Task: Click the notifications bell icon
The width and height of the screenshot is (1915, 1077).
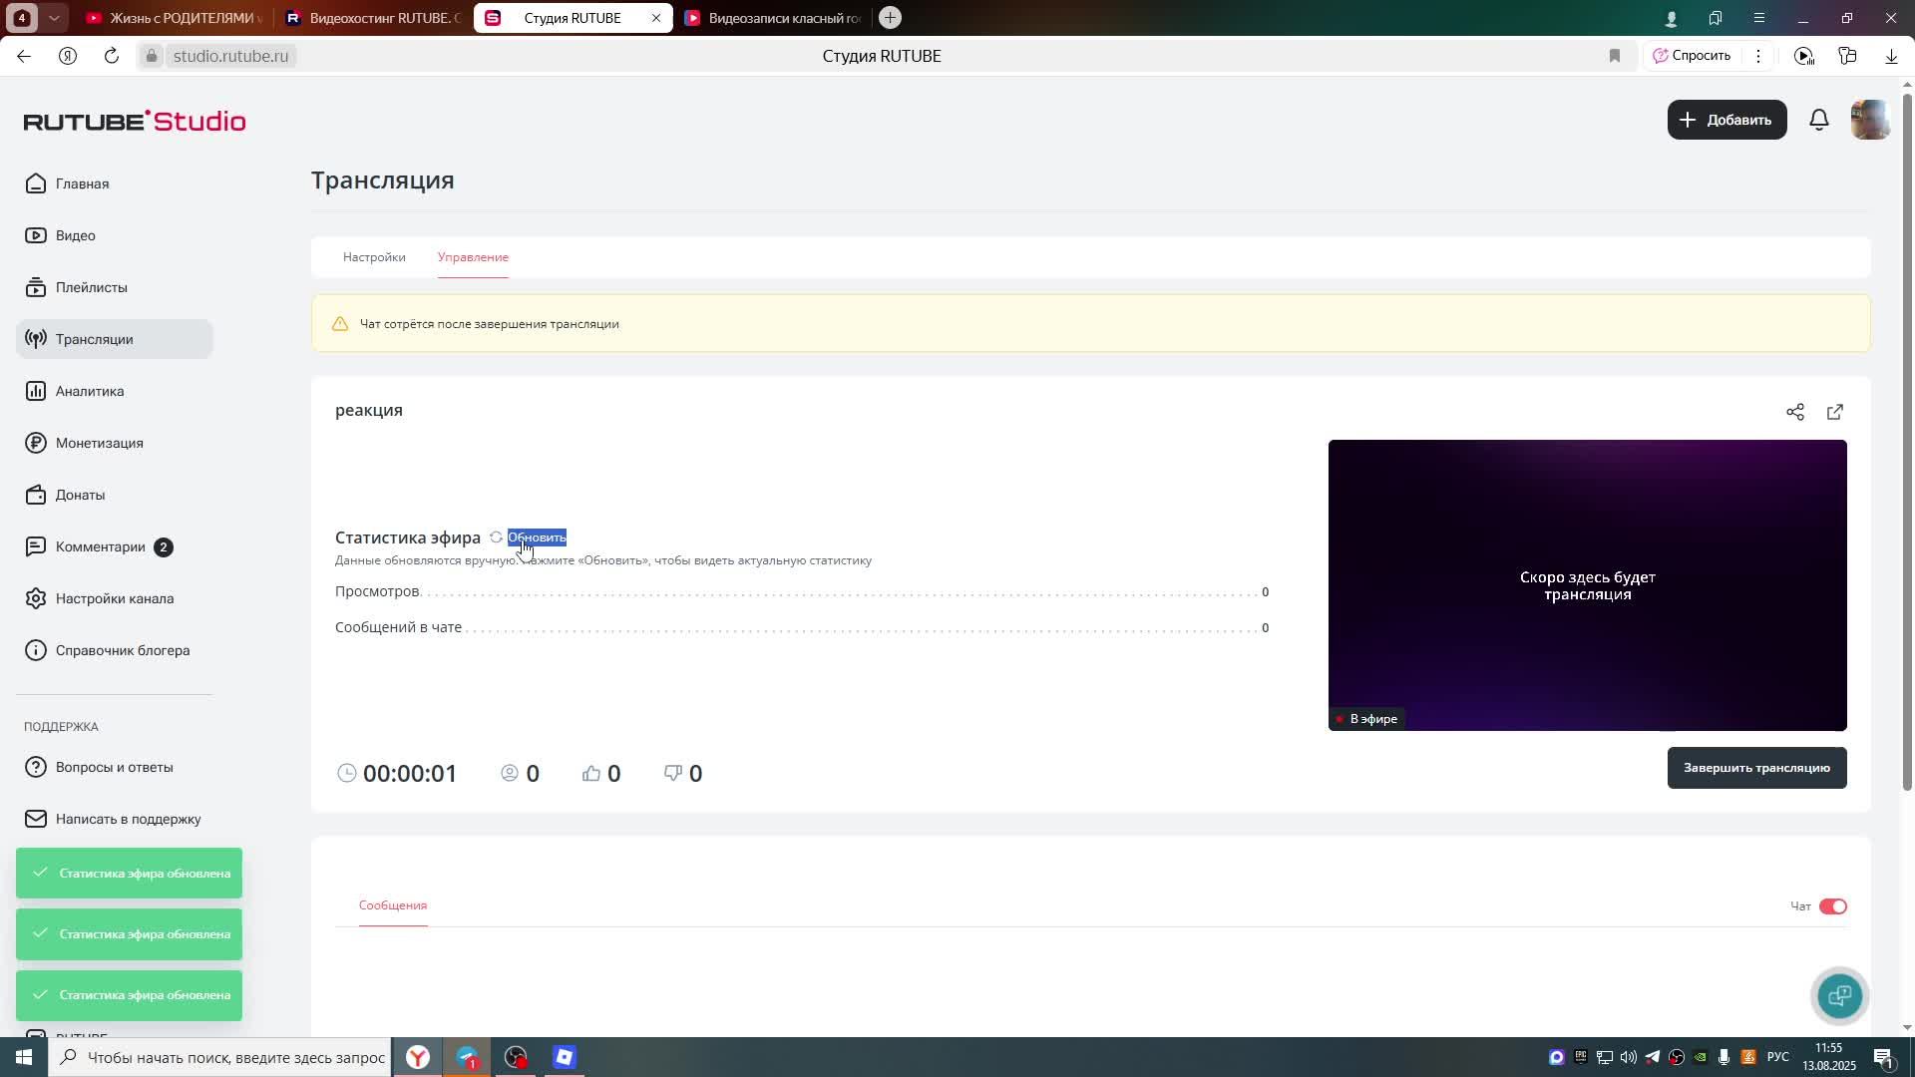Action: (x=1819, y=120)
